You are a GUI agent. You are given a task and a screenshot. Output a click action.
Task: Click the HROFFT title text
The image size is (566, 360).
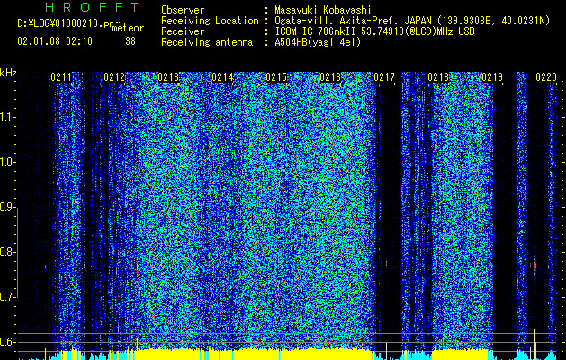[x=93, y=7]
